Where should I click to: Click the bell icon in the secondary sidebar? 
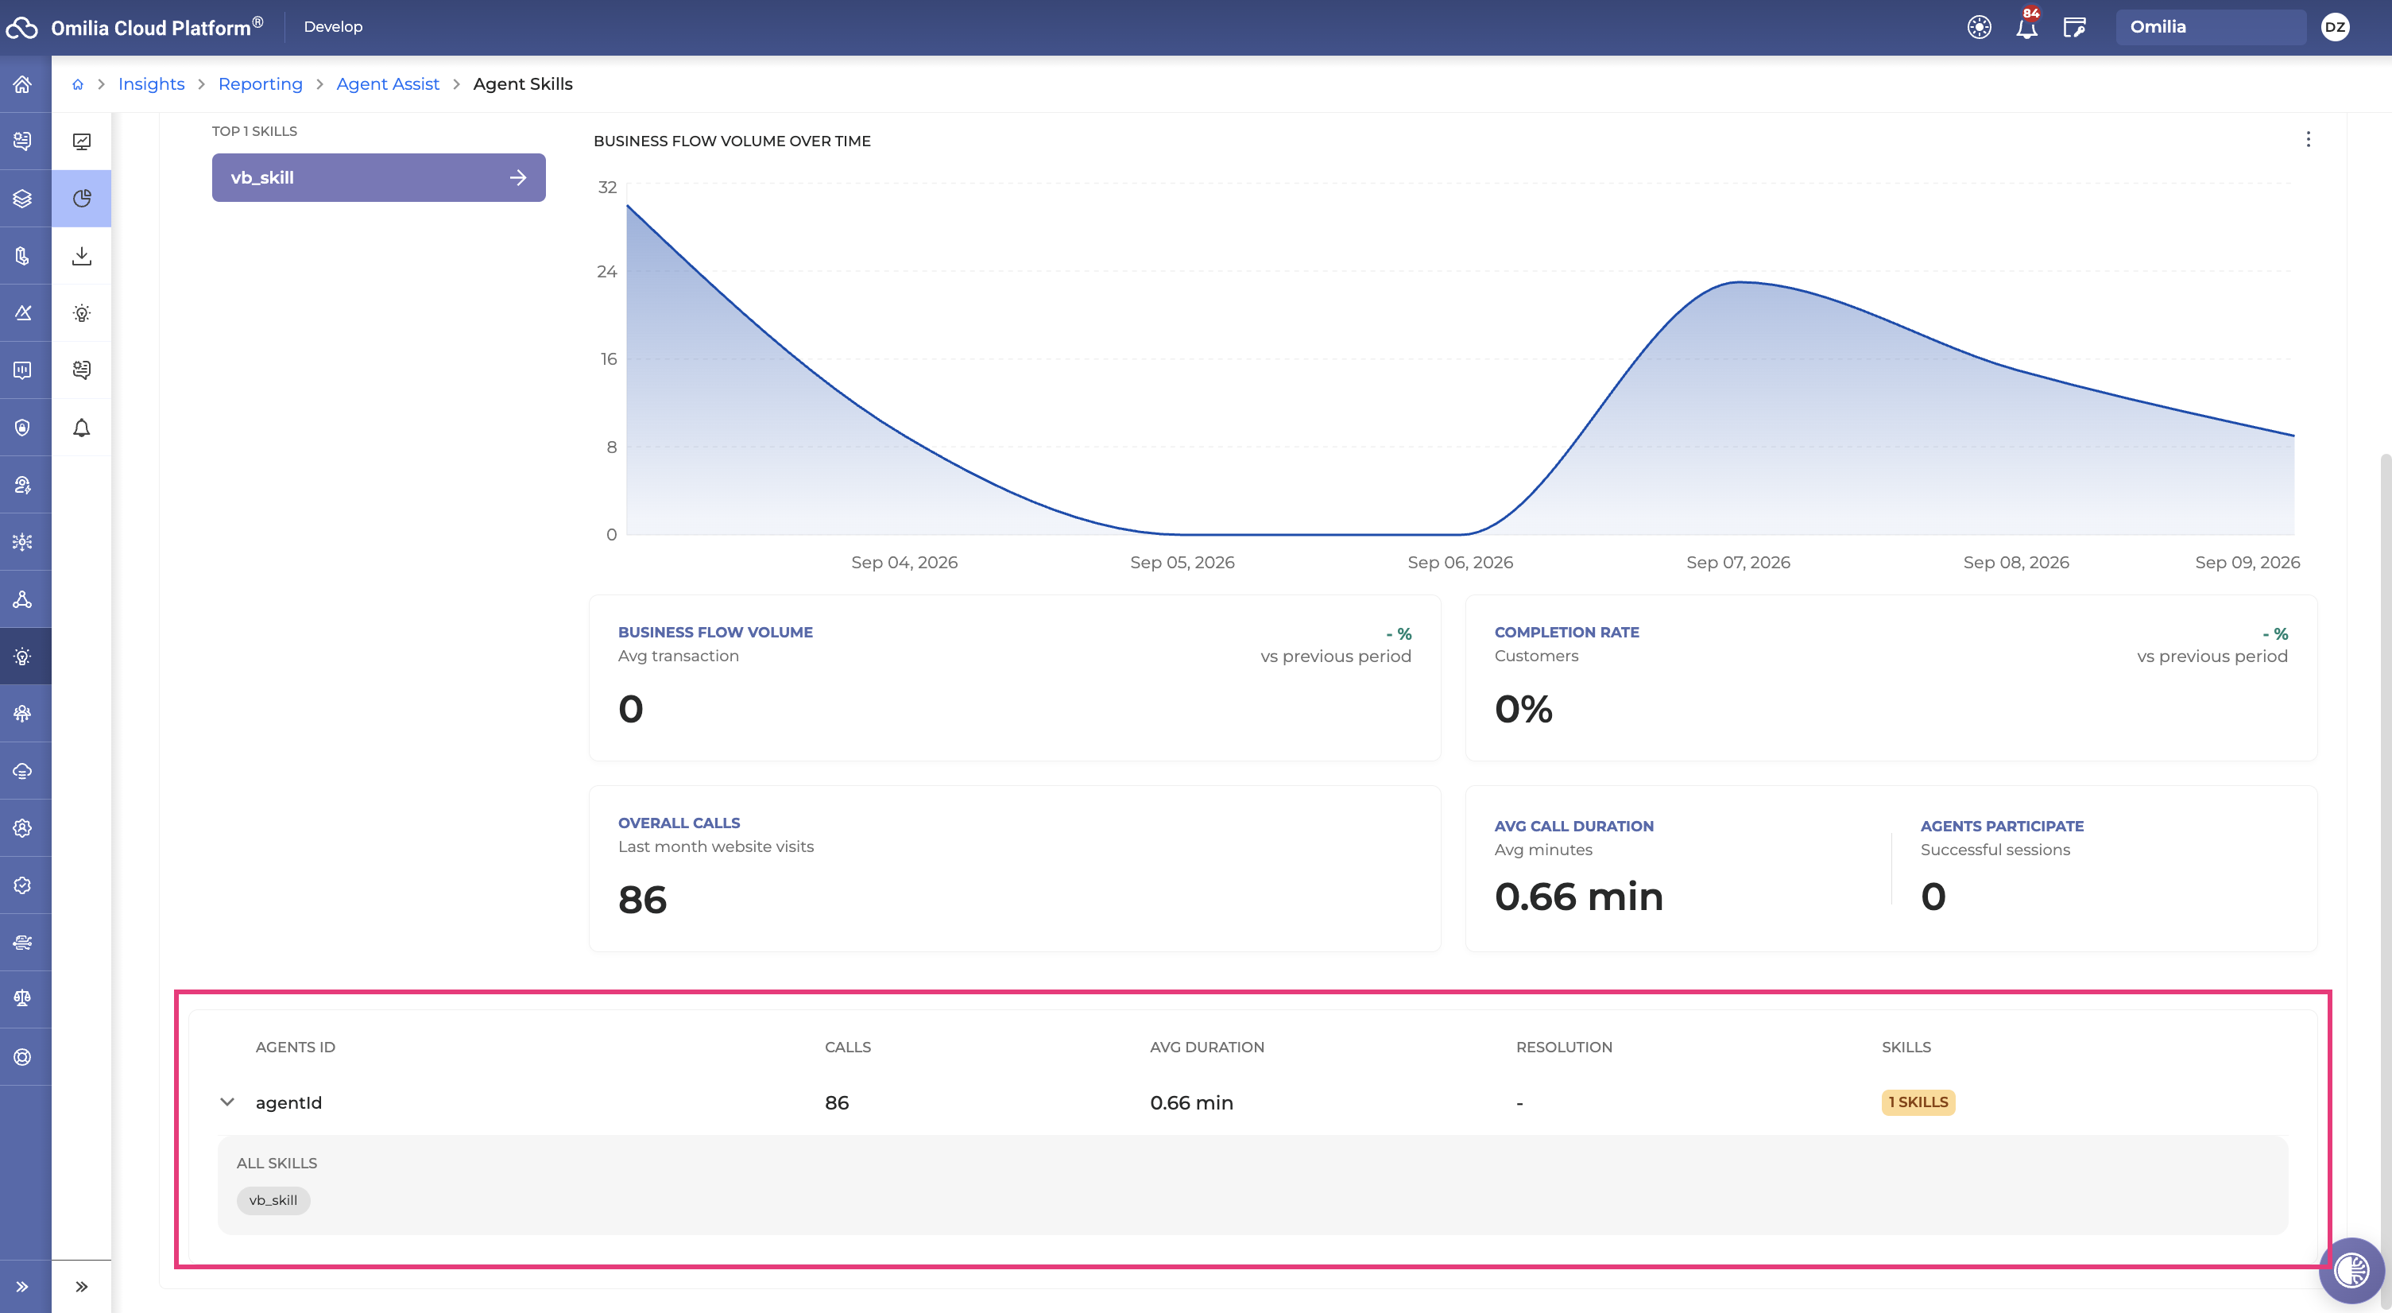coord(82,427)
